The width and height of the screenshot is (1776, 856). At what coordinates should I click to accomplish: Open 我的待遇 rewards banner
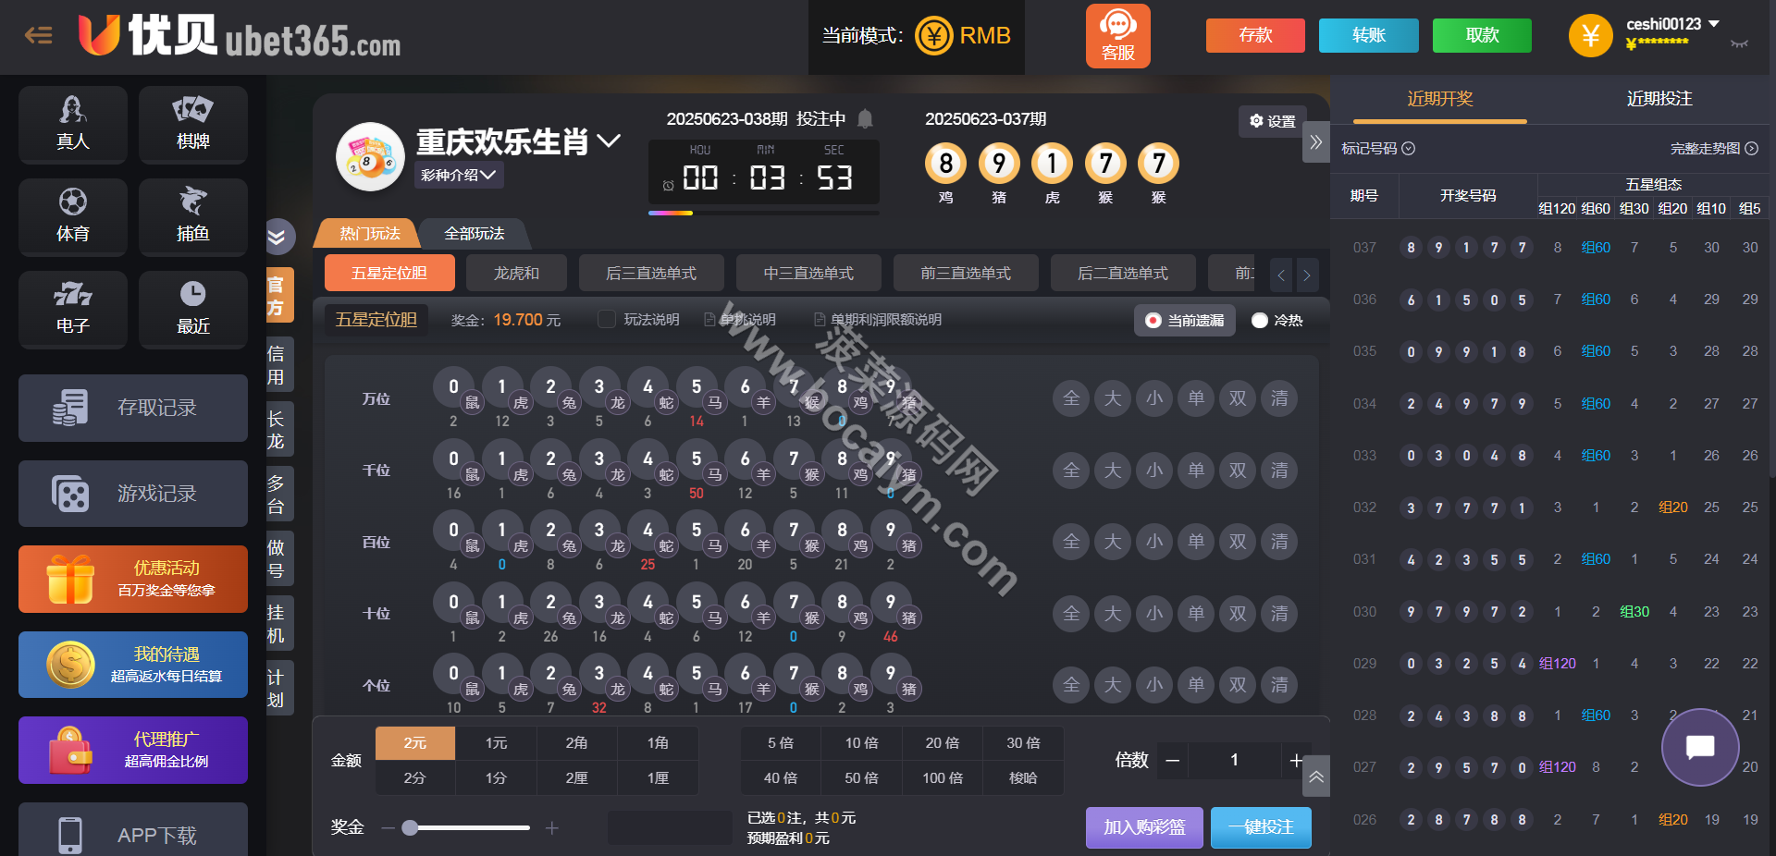[133, 665]
